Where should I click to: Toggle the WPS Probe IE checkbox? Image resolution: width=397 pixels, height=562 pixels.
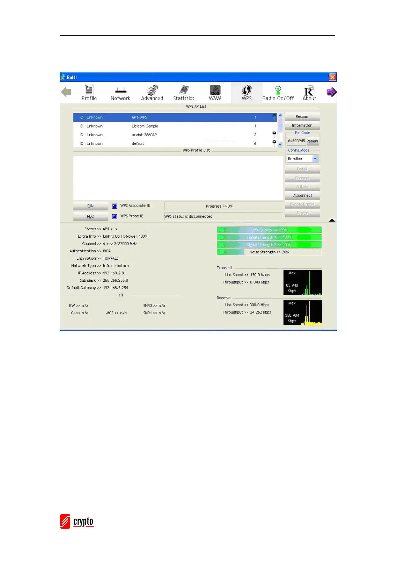(x=114, y=216)
